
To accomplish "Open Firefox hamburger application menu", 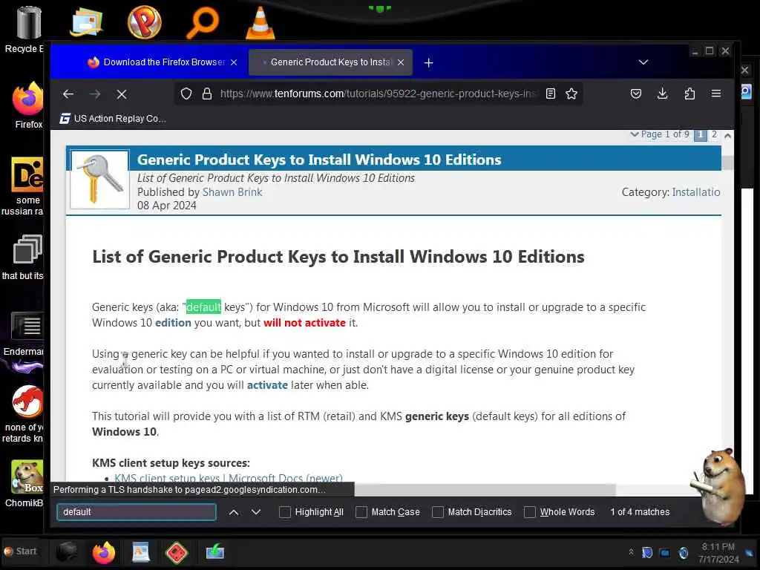I will (x=716, y=94).
